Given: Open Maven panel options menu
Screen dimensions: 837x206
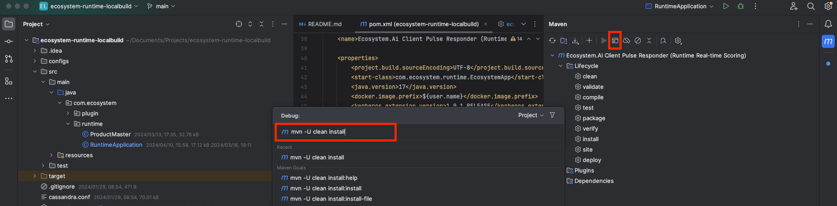Looking at the screenshot, I should (799, 24).
